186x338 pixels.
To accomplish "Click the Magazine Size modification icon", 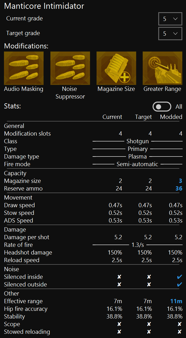I will tap(116, 68).
